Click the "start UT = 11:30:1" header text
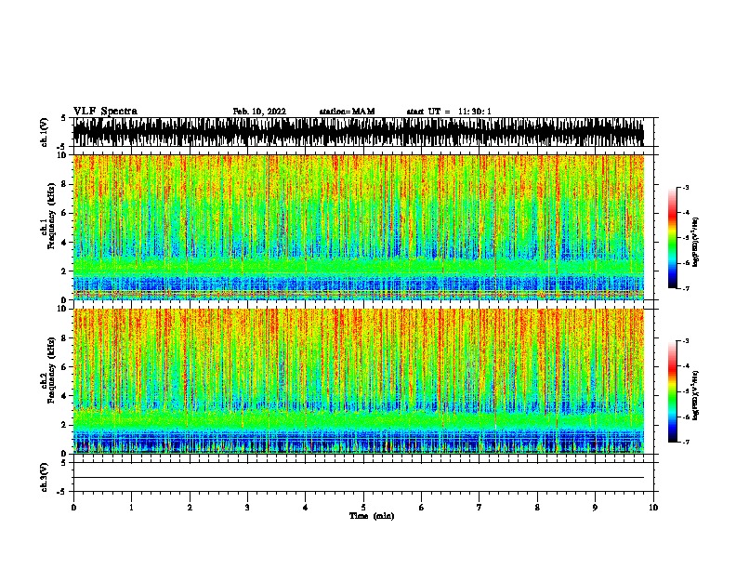Screen dimensions: 736x569 point(449,112)
